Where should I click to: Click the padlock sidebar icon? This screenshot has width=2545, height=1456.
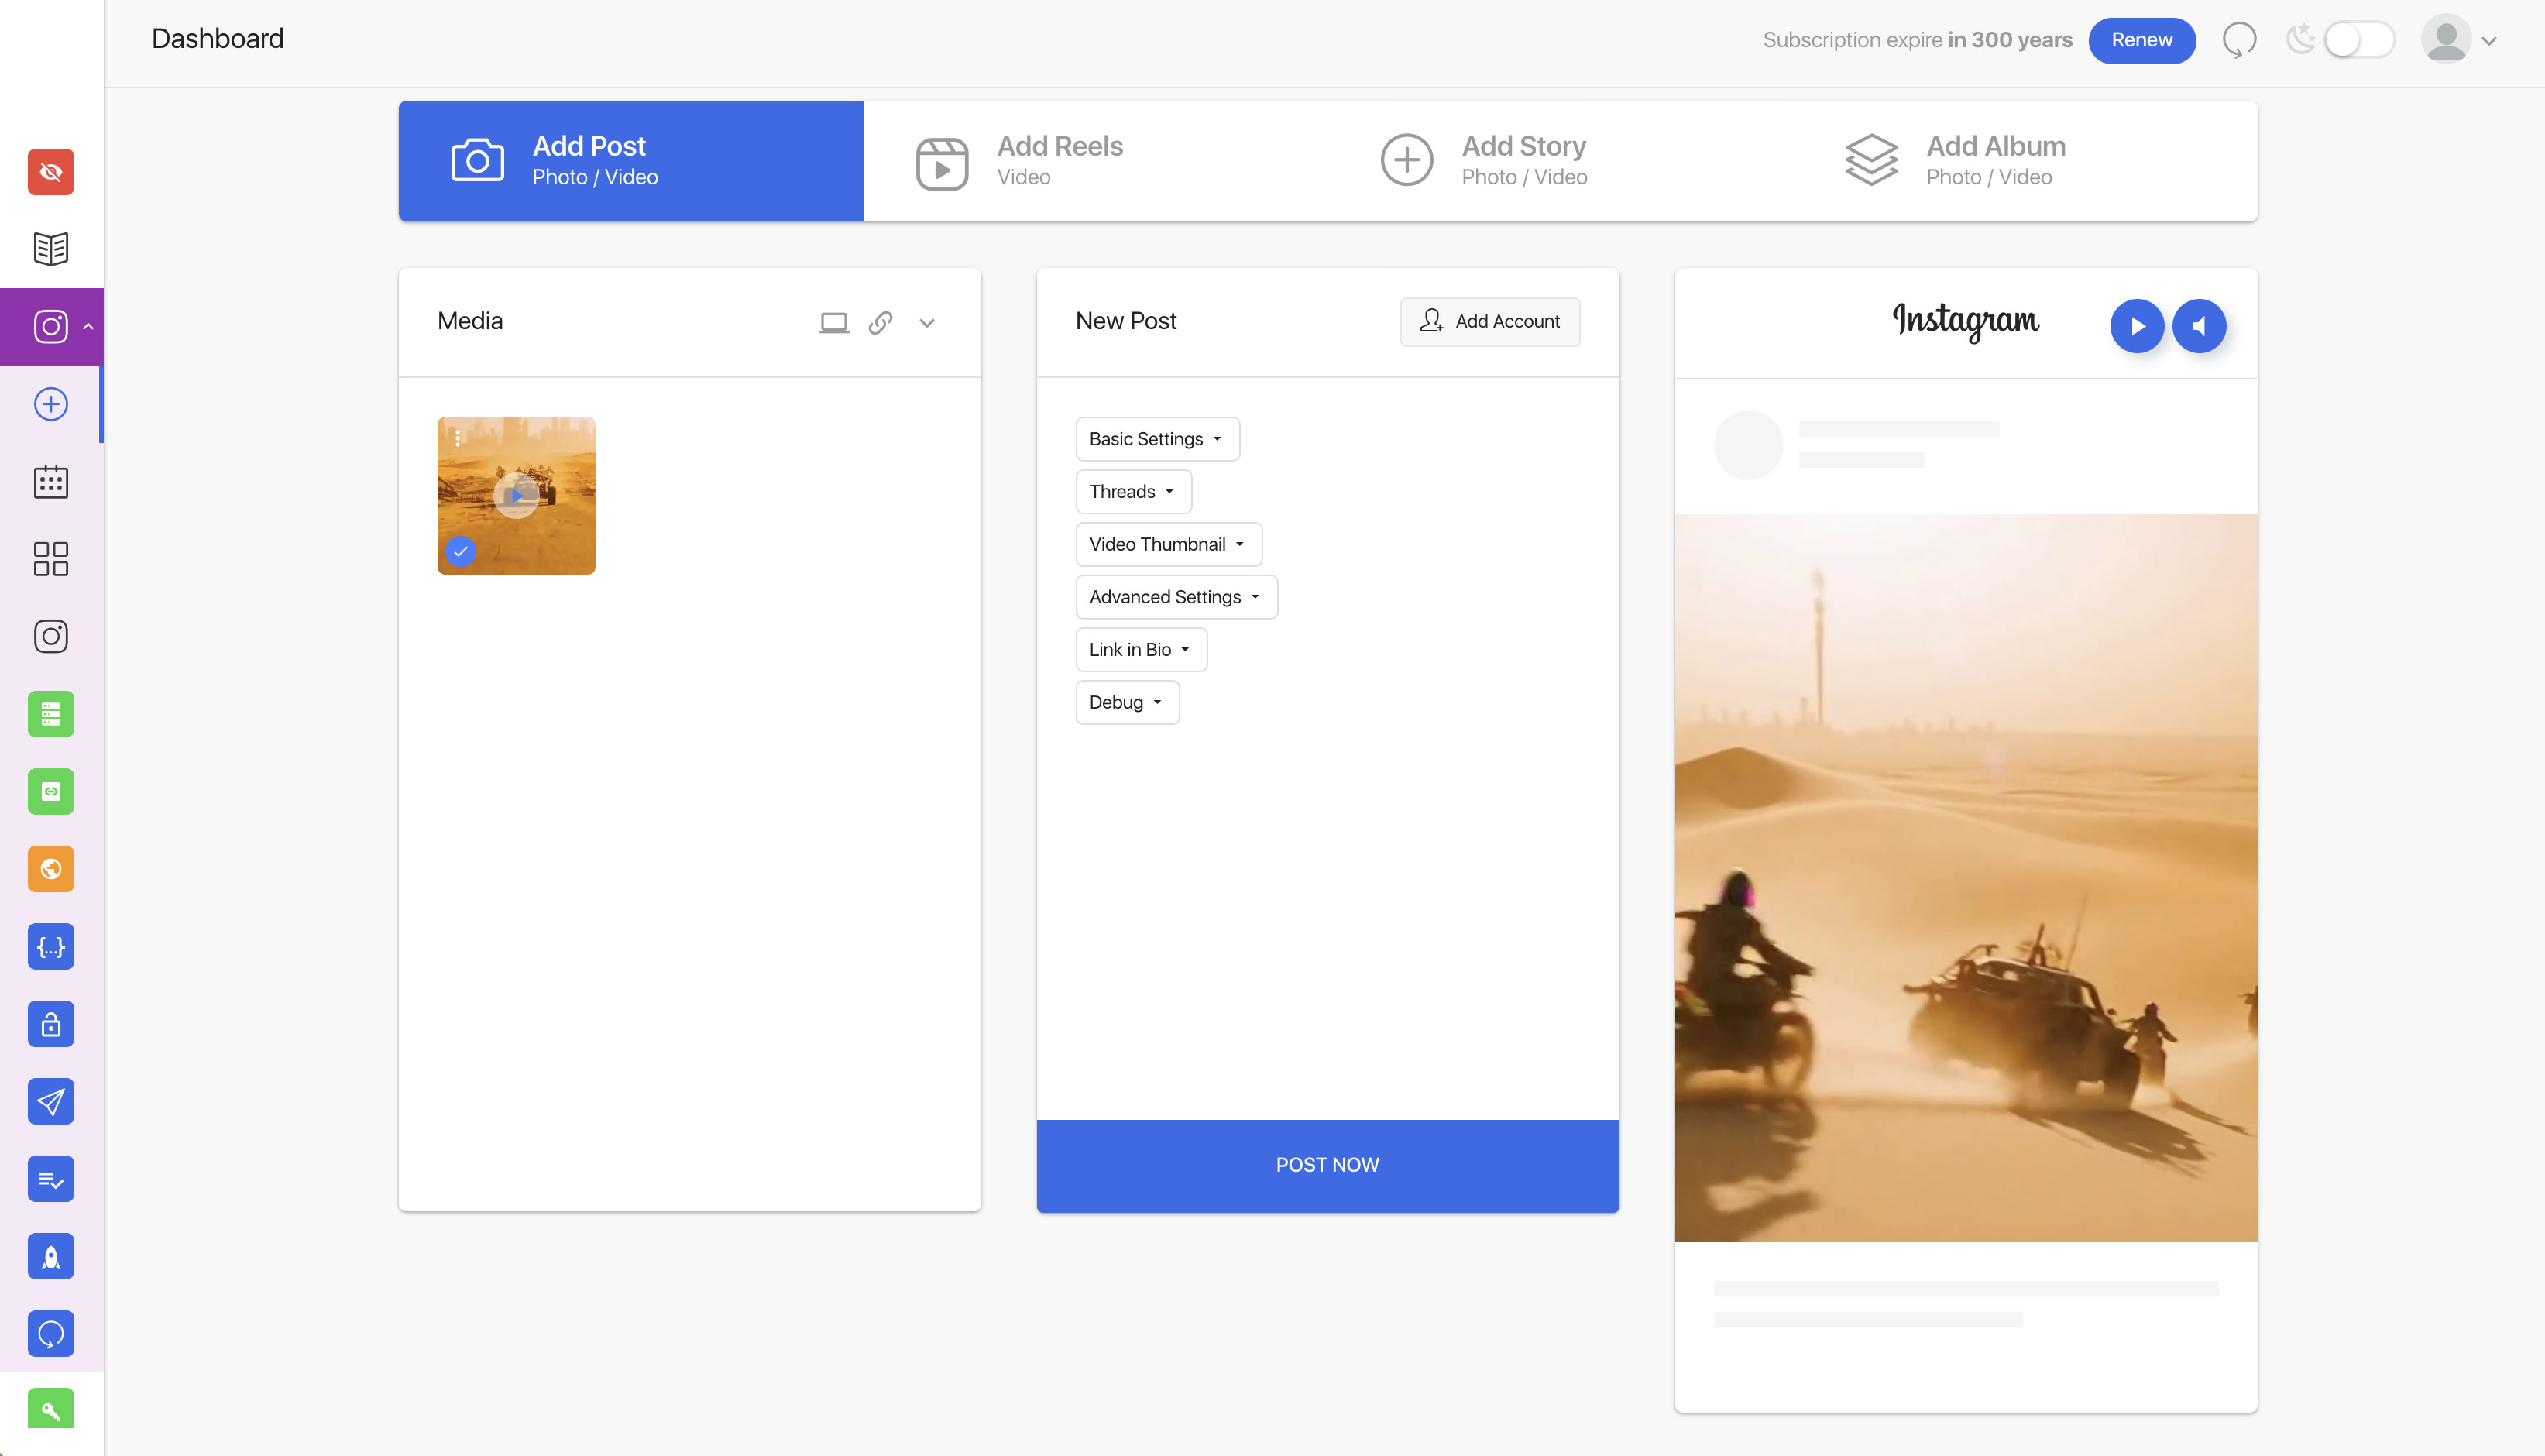tap(51, 1024)
